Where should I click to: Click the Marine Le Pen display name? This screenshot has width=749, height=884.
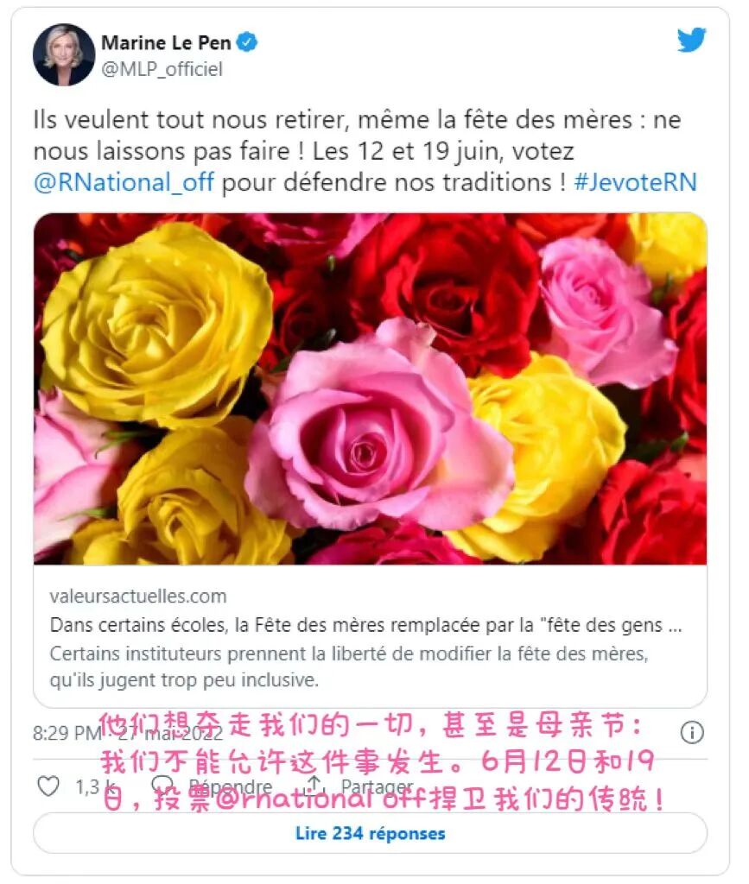click(166, 42)
